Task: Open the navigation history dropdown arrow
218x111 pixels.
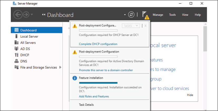Action: point(32,15)
